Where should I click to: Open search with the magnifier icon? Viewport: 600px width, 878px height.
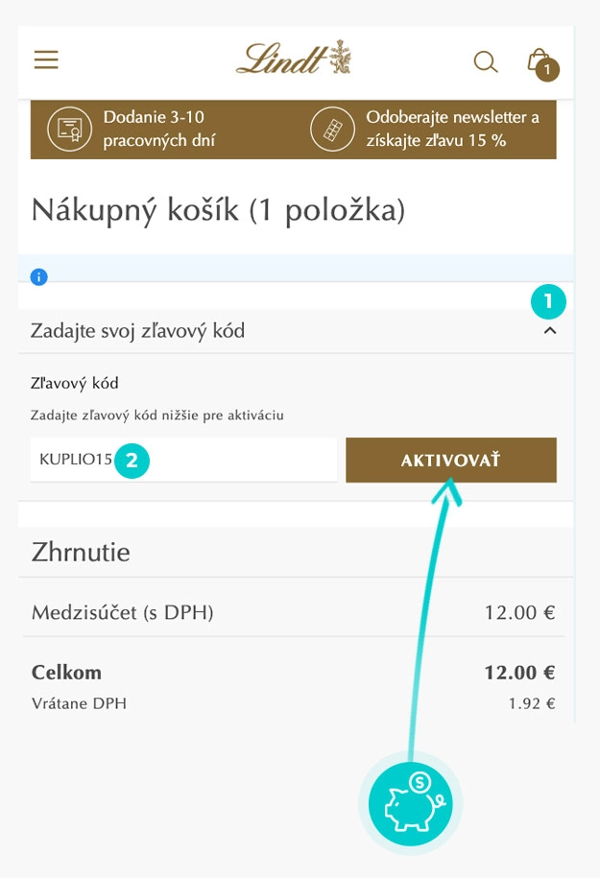coord(486,62)
